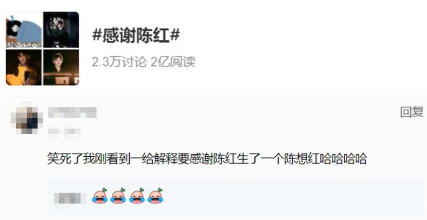Open the blurred commenter username
Image resolution: width=427 pixels, height=220 pixels.
click(73, 112)
